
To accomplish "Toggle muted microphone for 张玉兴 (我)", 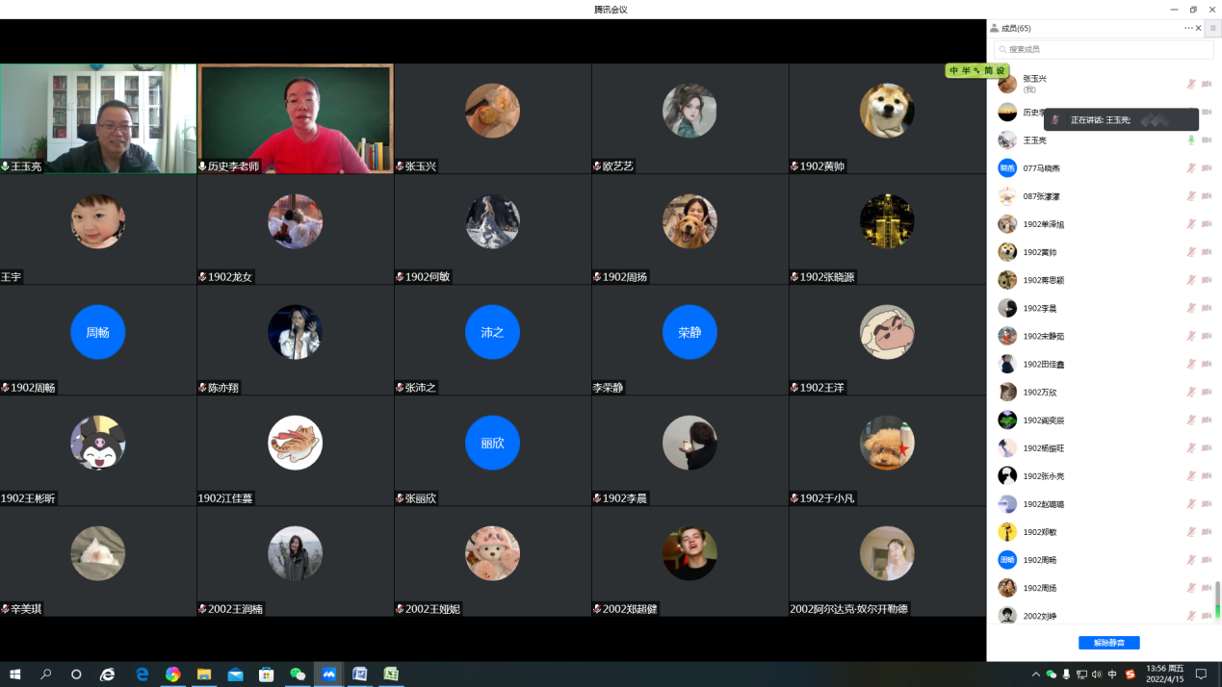I will coord(1191,84).
